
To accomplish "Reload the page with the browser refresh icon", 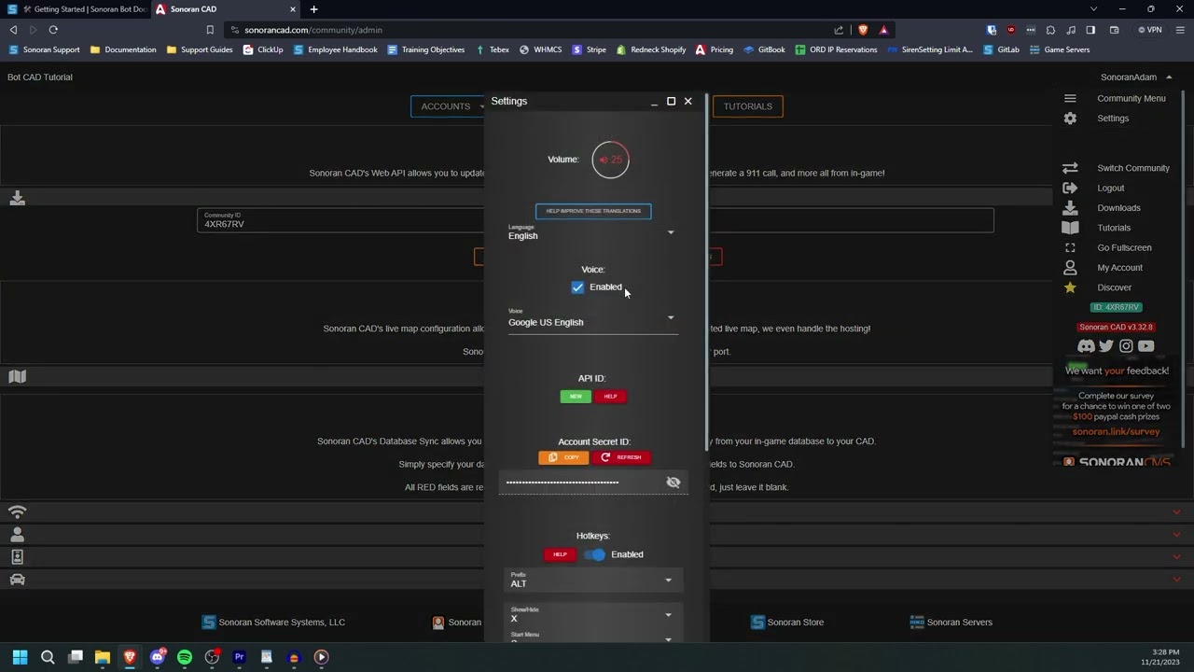I will click(53, 30).
